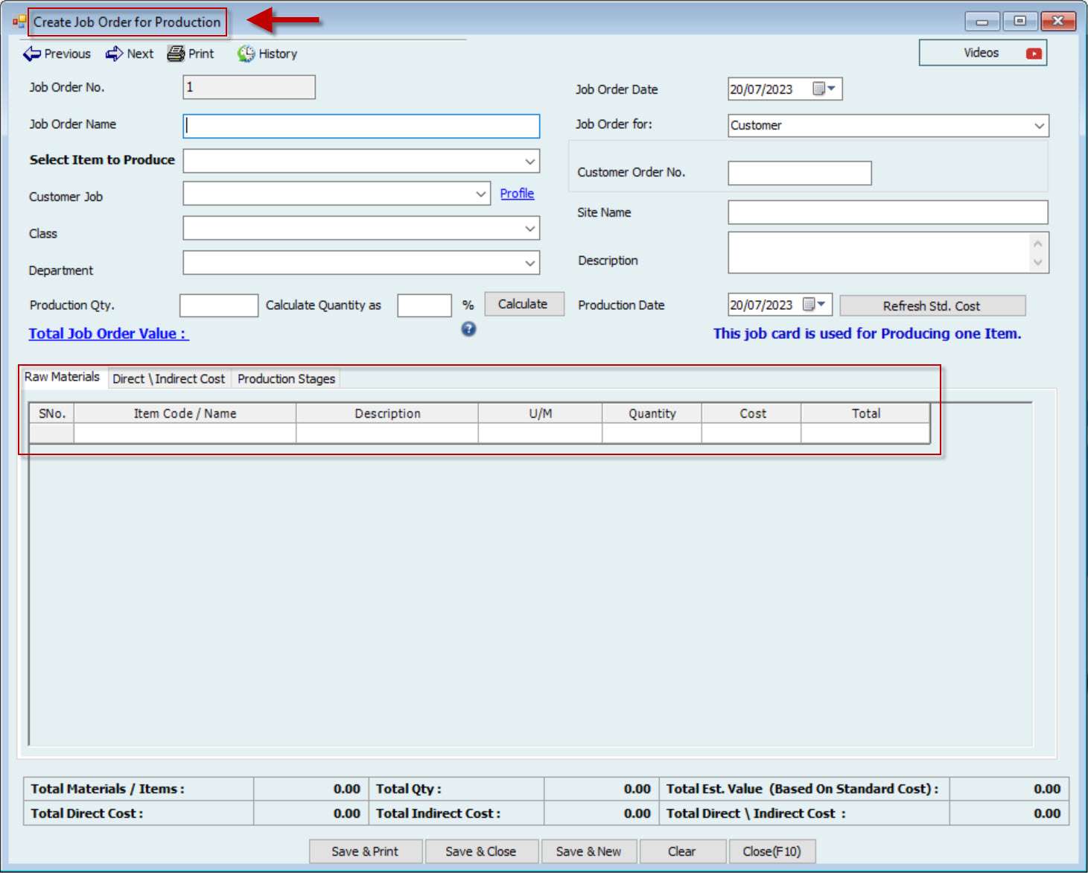This screenshot has height=873, width=1088.
Task: Open the Production Date calendar picker
Action: point(813,305)
